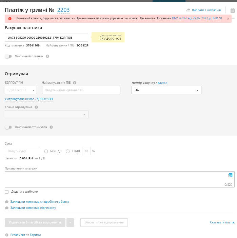237x238 pixels.
Task: Click the calendar icon at top right
Action: tap(232, 11)
